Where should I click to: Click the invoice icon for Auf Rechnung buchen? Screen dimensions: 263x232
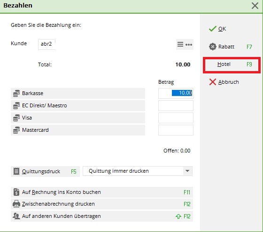(16, 192)
